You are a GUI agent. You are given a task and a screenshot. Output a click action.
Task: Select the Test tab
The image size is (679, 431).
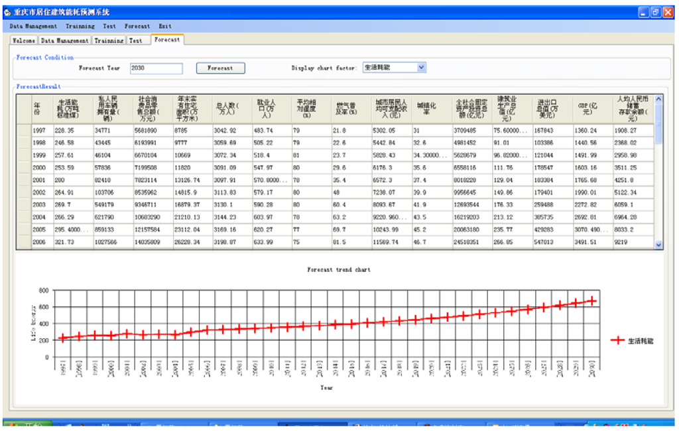(x=136, y=40)
